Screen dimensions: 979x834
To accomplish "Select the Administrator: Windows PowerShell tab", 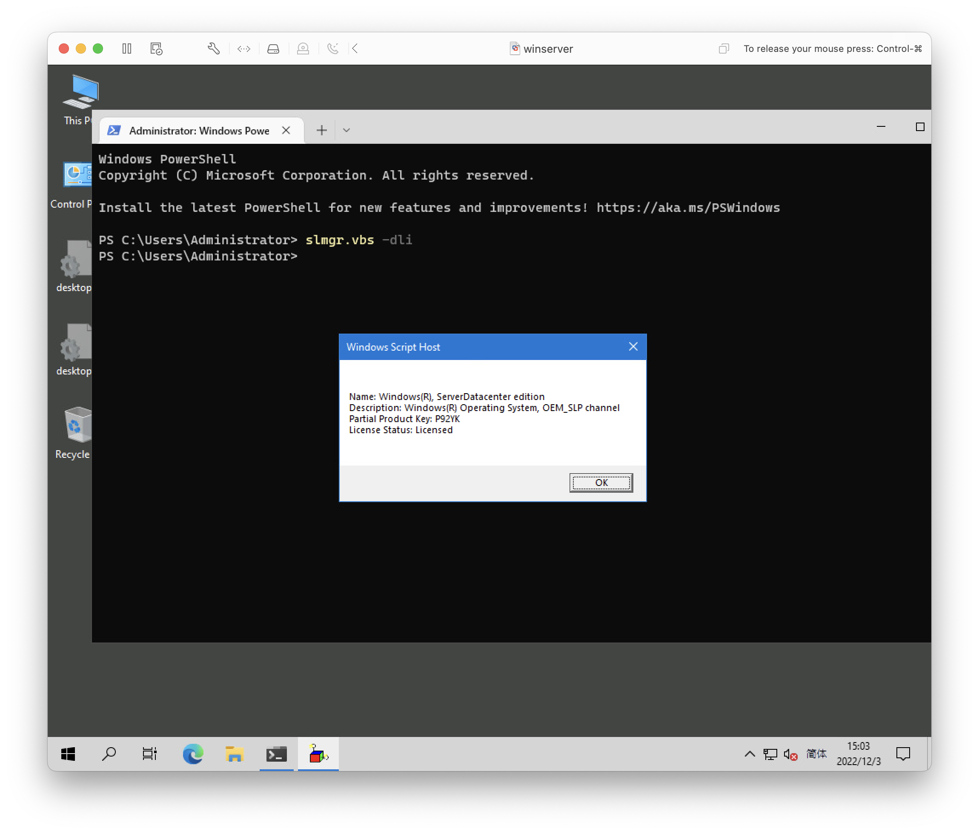I will (198, 130).
